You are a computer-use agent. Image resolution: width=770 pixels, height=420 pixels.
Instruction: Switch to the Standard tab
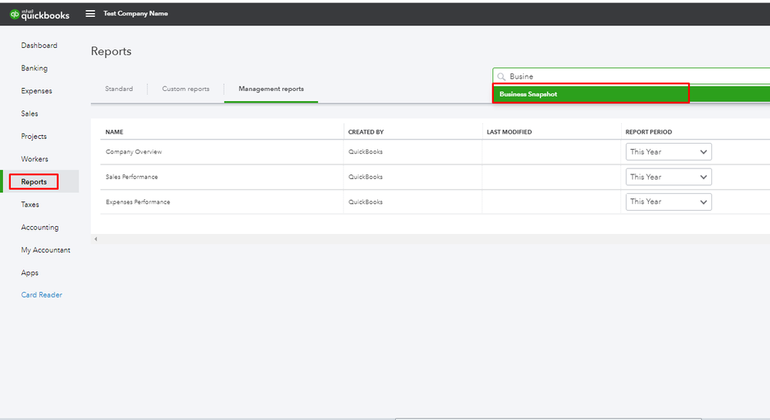119,89
